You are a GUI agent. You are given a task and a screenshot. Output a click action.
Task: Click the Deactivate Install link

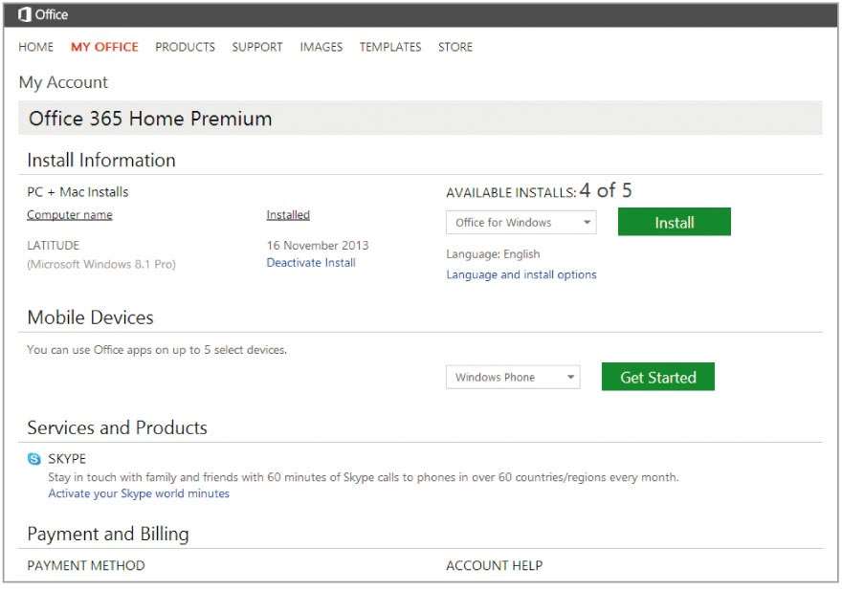(x=311, y=263)
